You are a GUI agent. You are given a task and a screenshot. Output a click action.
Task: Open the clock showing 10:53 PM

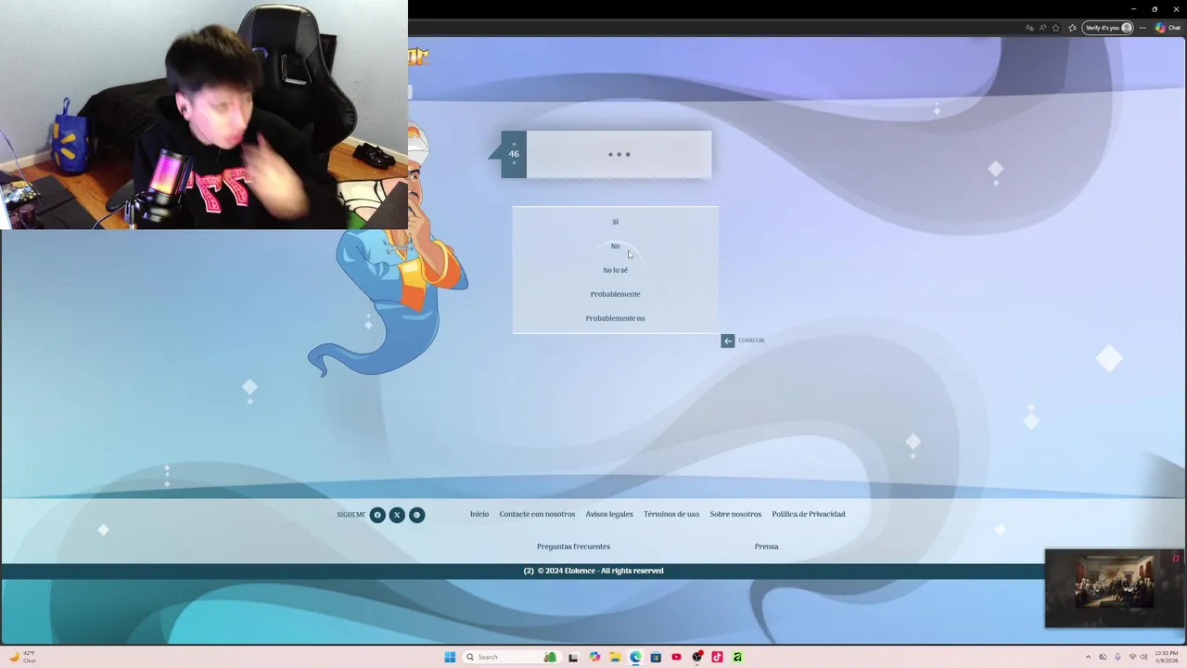[x=1167, y=657]
